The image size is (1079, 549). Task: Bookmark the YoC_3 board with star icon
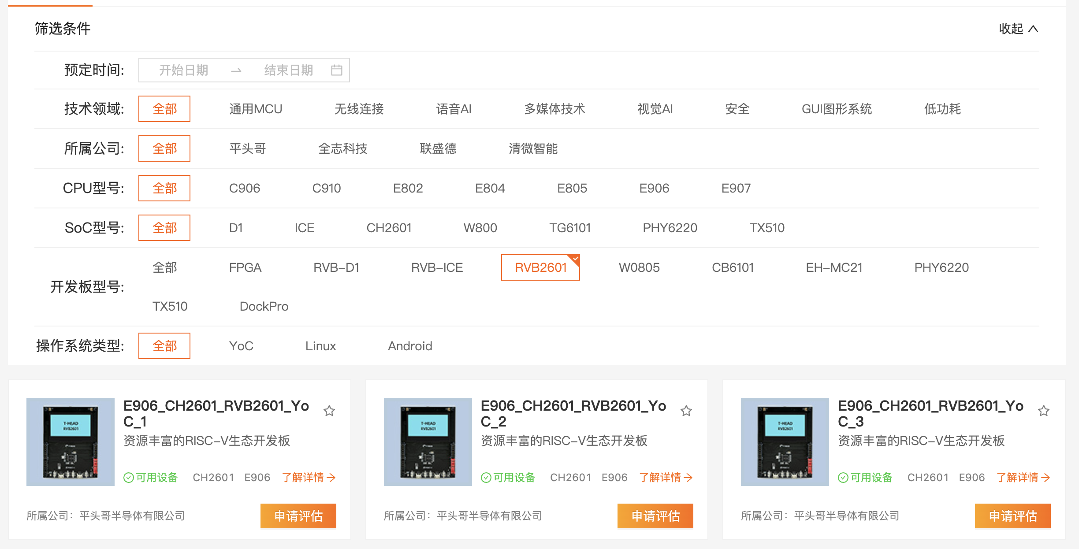tap(1043, 411)
